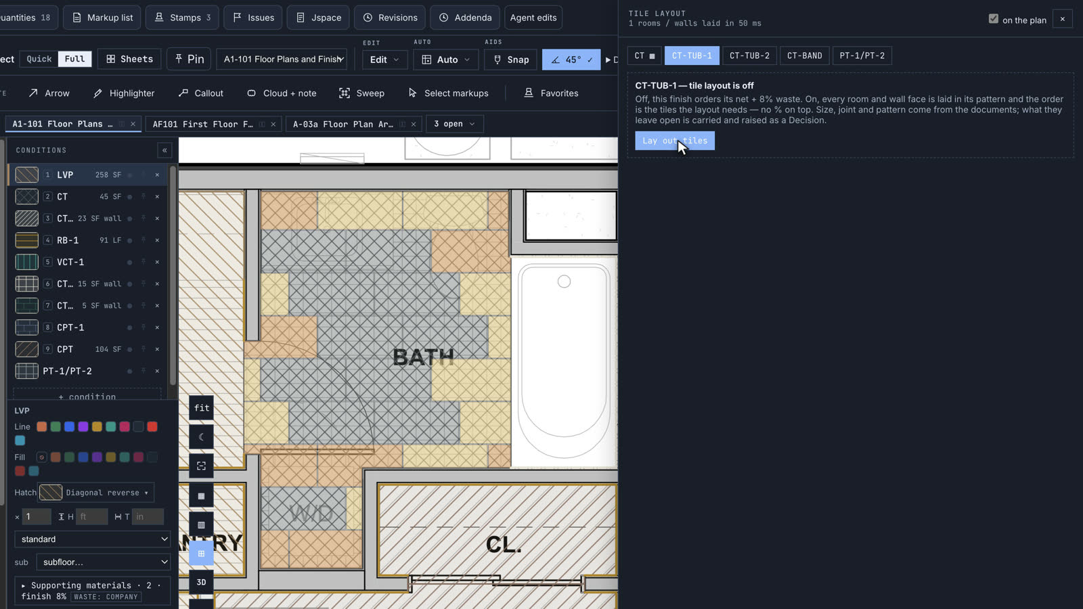The image size is (1083, 609).
Task: Add a new condition
Action: tap(87, 396)
